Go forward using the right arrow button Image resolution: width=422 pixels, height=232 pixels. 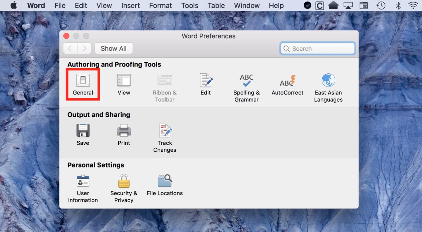tap(84, 48)
